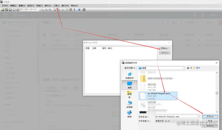Collapse the 实例 section in the EC2 sidebar

click(x=3, y=58)
